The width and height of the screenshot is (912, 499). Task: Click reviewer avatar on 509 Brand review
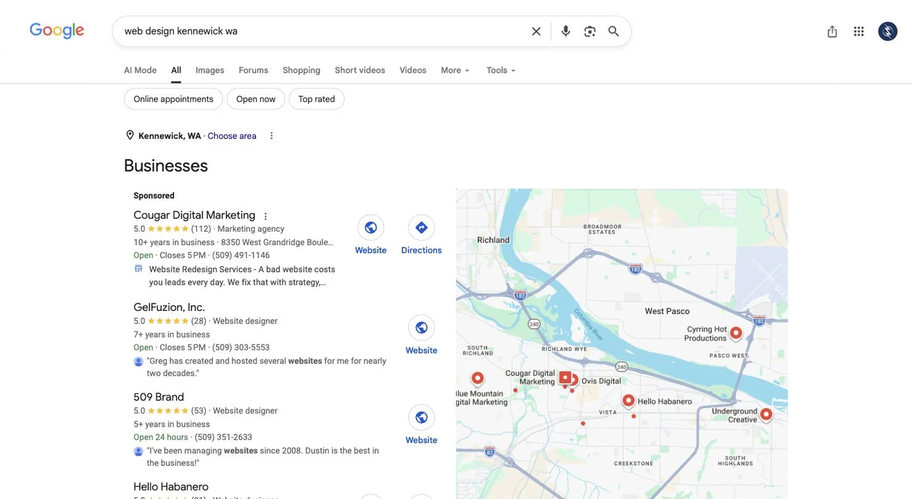pyautogui.click(x=139, y=452)
